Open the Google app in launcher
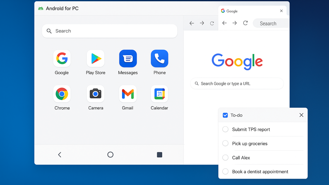The width and height of the screenshot is (329, 185). pos(62,59)
